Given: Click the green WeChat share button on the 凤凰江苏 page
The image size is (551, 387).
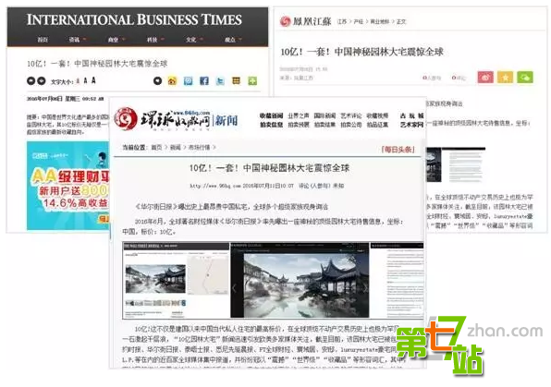Looking at the screenshot, I should 525,78.
